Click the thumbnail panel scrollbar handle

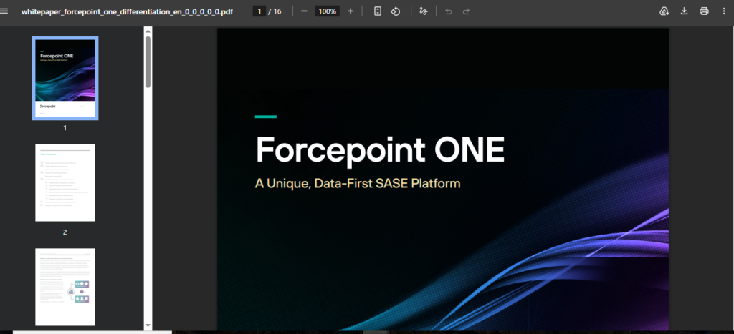point(148,62)
